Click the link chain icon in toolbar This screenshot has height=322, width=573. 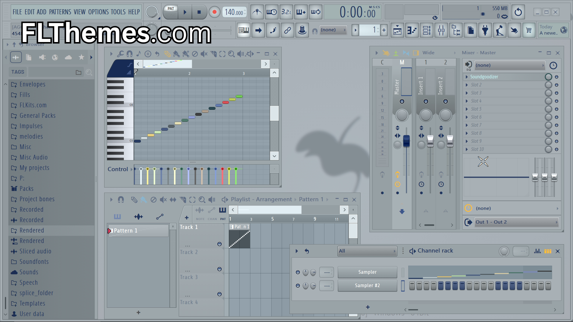pos(287,30)
